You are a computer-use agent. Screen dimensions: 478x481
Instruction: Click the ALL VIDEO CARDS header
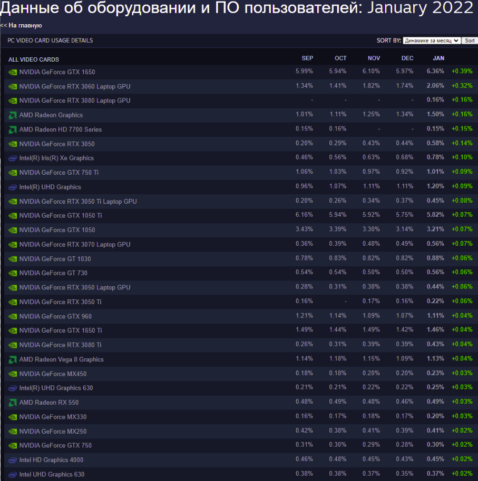point(34,59)
